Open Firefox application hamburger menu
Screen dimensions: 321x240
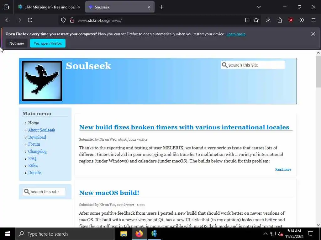[x=313, y=20]
